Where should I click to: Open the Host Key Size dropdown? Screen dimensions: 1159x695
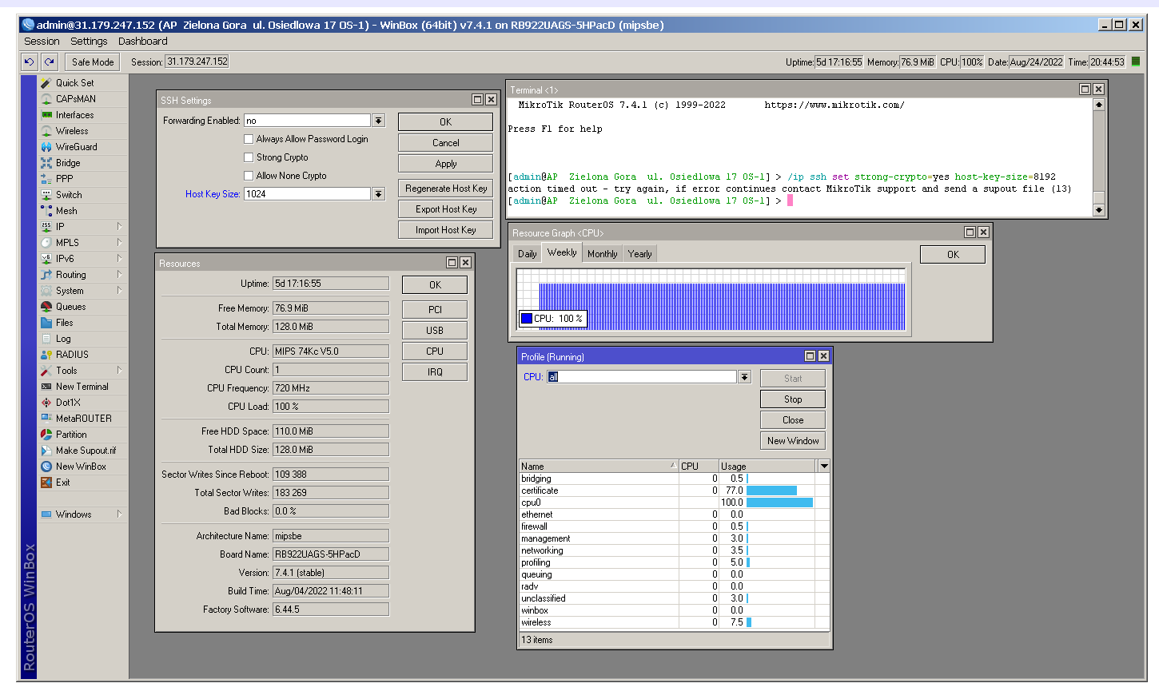click(x=379, y=194)
